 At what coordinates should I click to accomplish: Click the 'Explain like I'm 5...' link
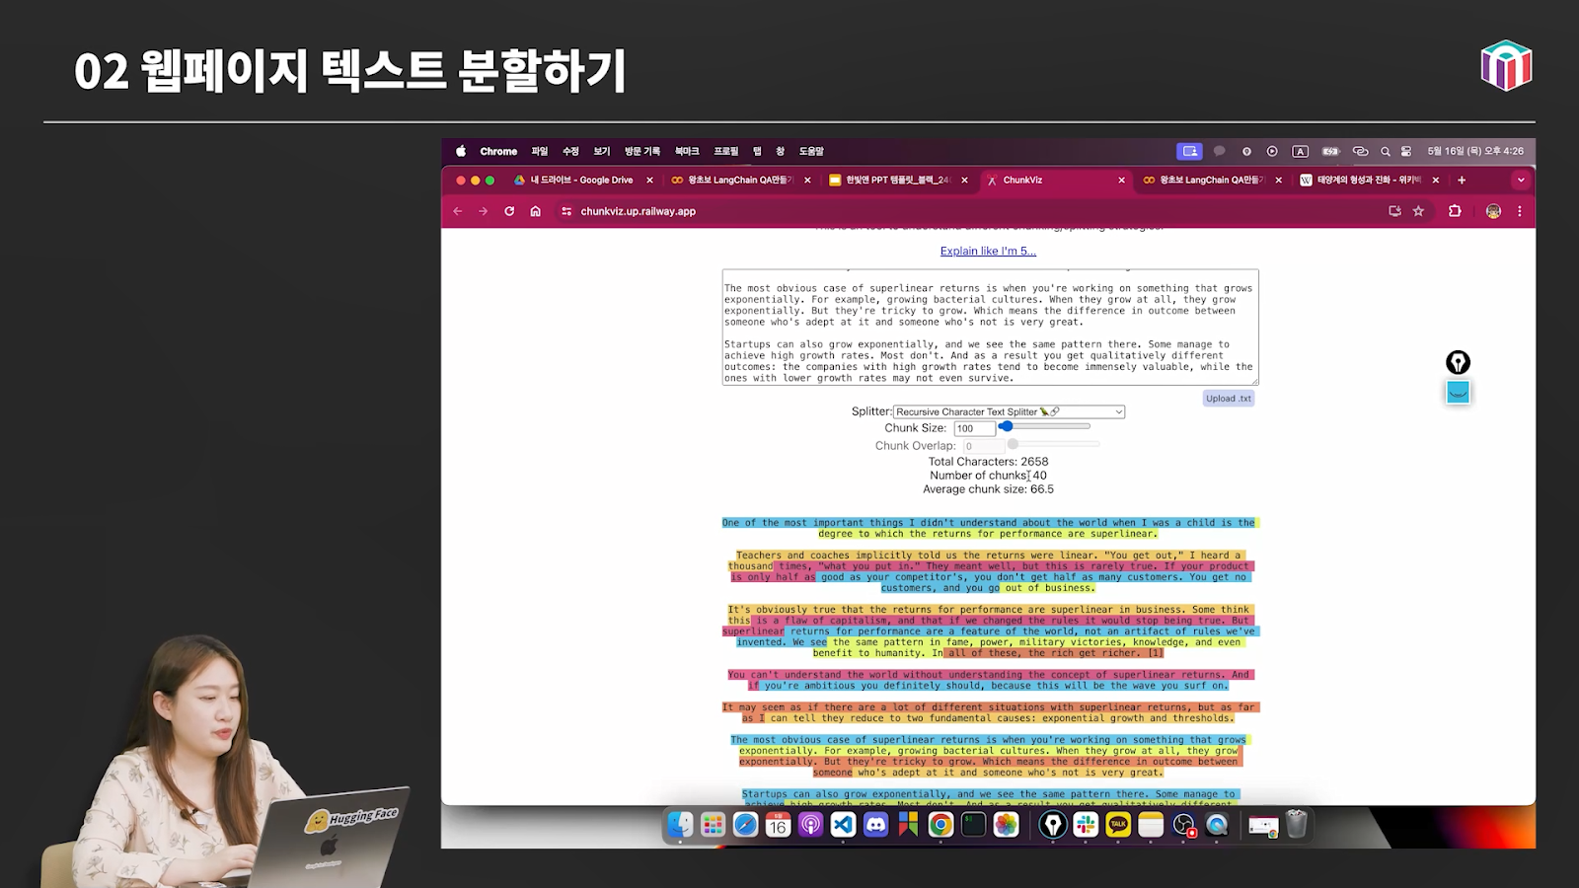988,252
